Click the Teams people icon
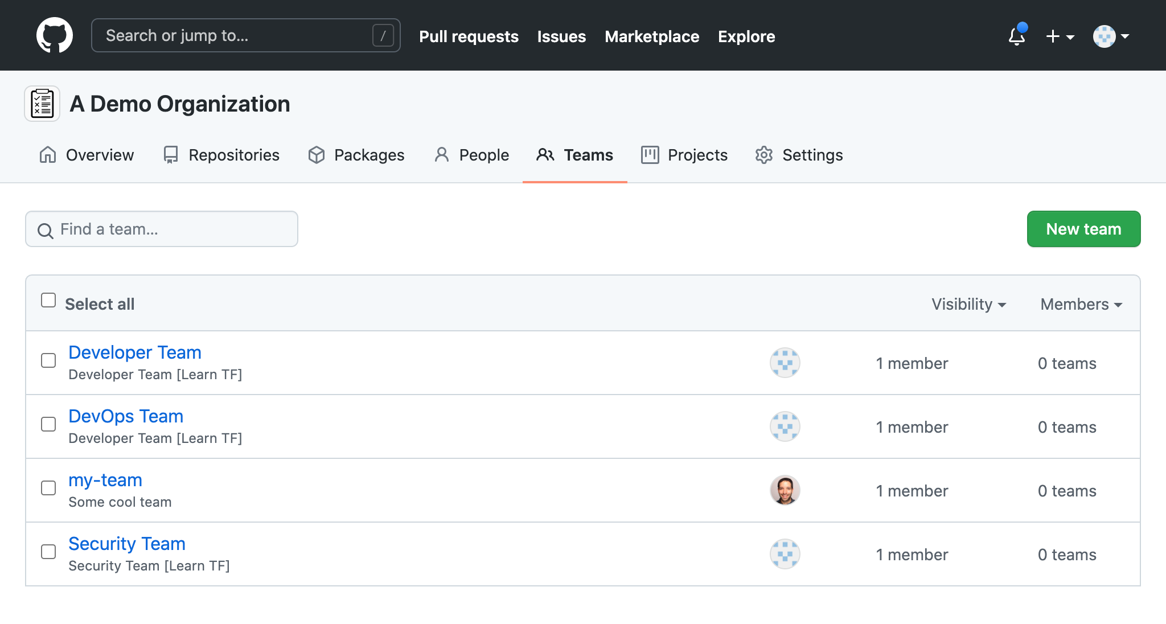 [545, 154]
